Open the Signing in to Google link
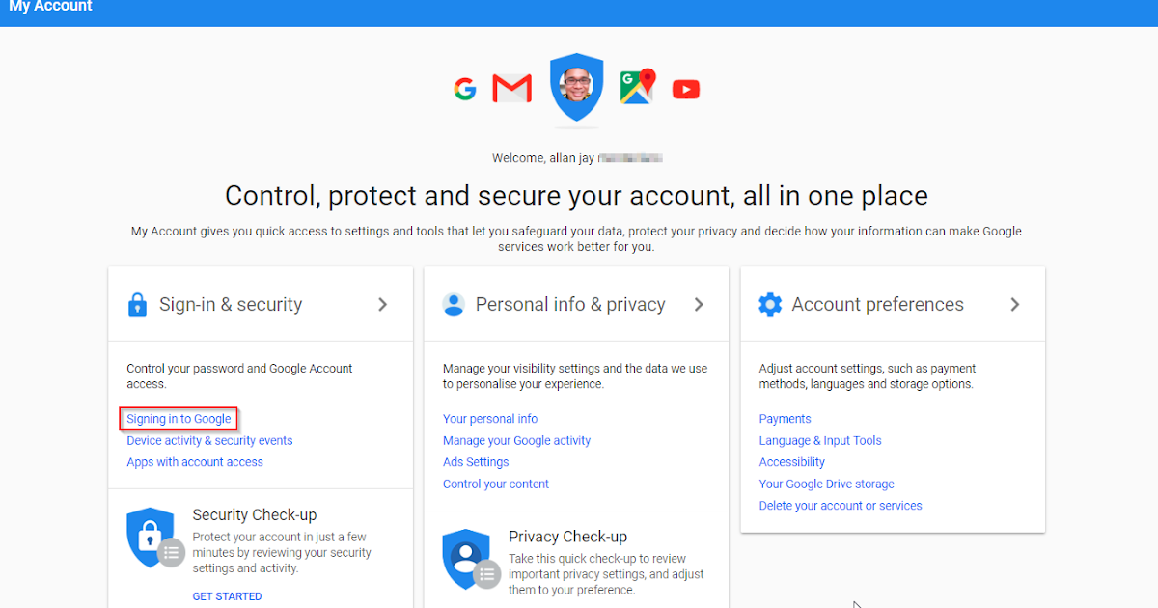 178,418
